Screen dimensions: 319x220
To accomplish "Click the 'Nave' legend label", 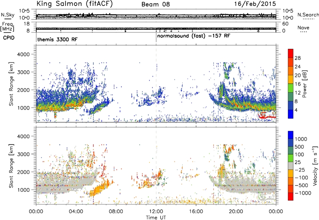I will [303, 27].
